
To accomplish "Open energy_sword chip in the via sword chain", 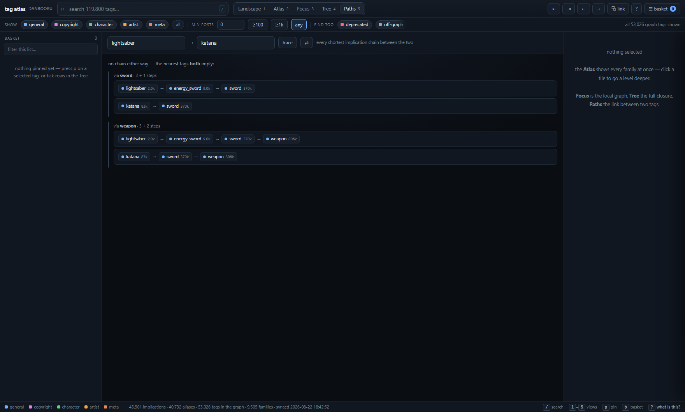I will tap(190, 89).
